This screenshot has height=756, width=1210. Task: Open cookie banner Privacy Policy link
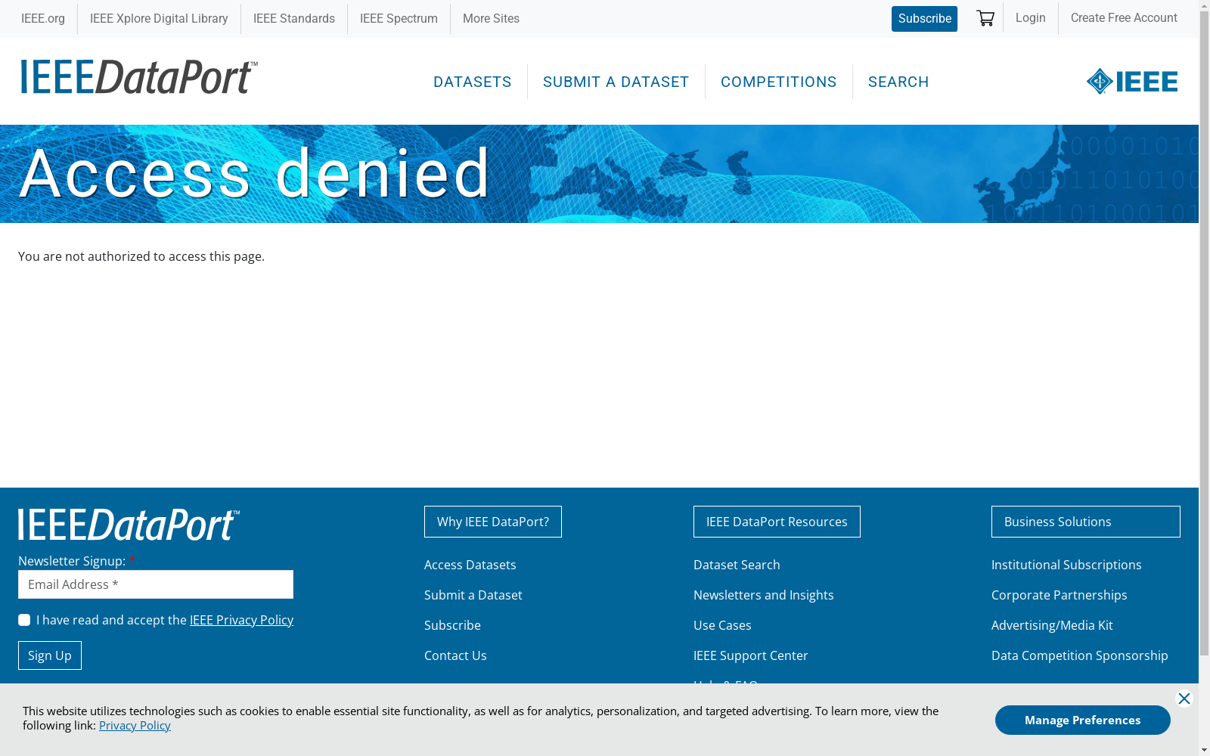tap(135, 726)
